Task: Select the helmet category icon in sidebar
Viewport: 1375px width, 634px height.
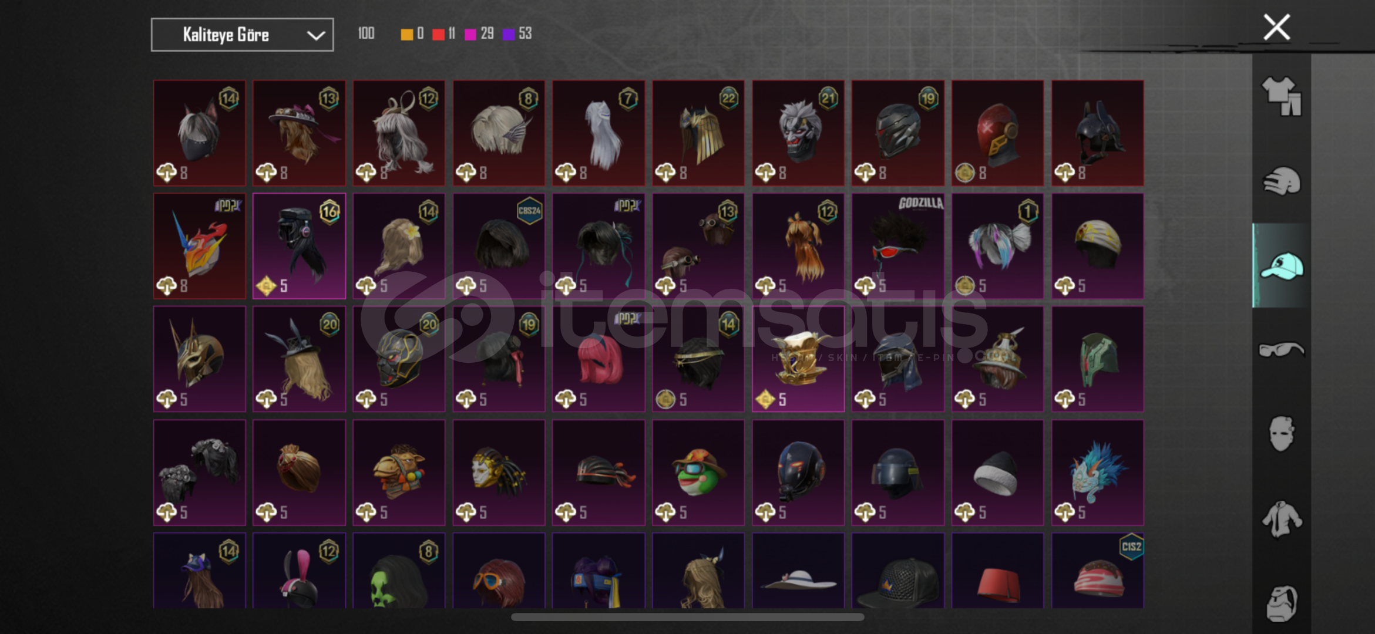Action: (1281, 181)
